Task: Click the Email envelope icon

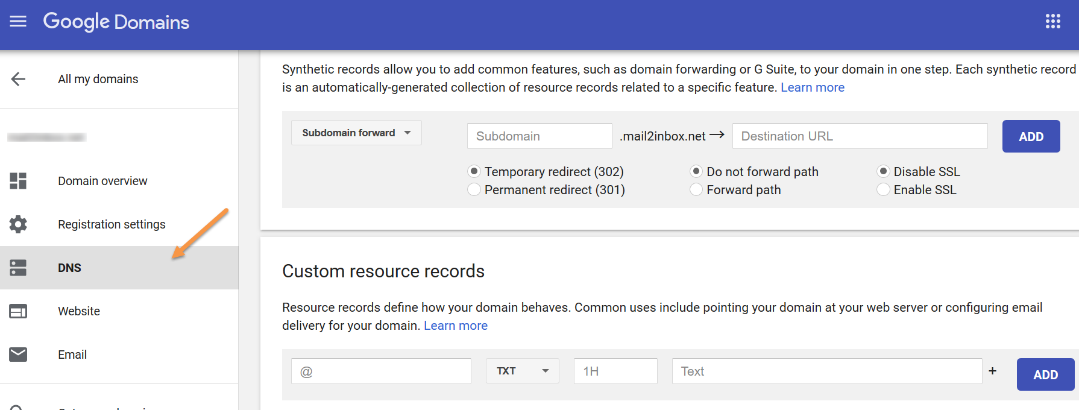Action: pos(18,355)
